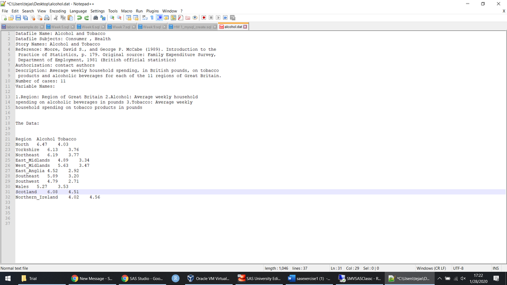Viewport: 507px width, 285px height.
Task: Click the Close document toolbar icon
Action: [32, 18]
